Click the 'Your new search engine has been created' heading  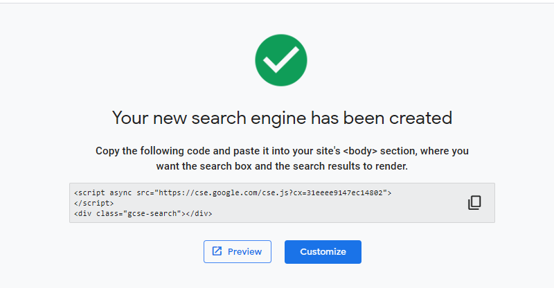tap(282, 118)
